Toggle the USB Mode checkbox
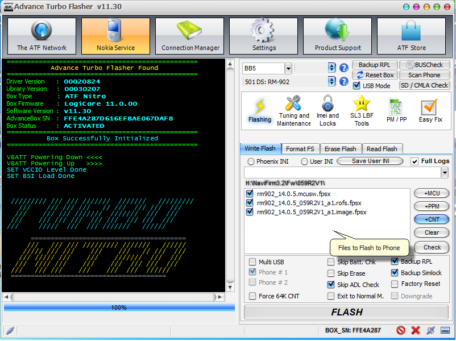456x341 pixels. pyautogui.click(x=356, y=86)
